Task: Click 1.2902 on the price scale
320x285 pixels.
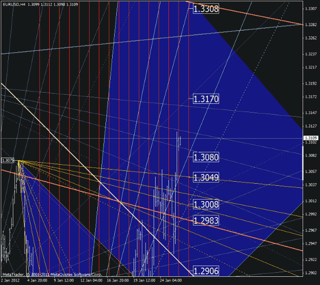Action: 311,273
